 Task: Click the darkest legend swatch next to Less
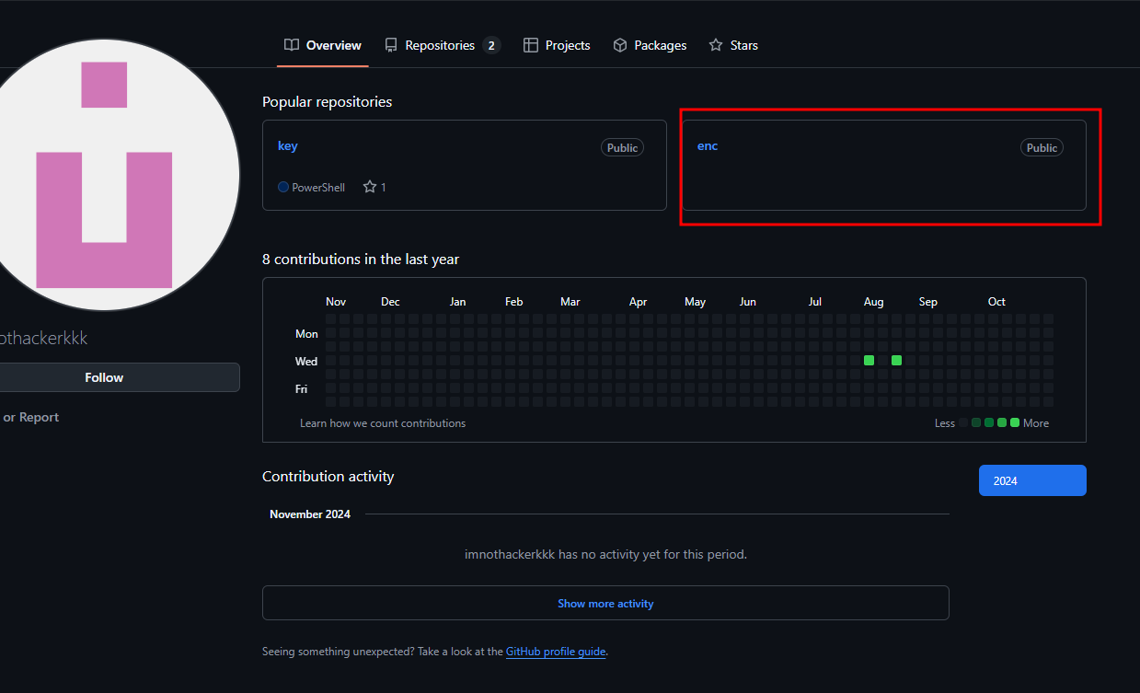pyautogui.click(x=963, y=422)
